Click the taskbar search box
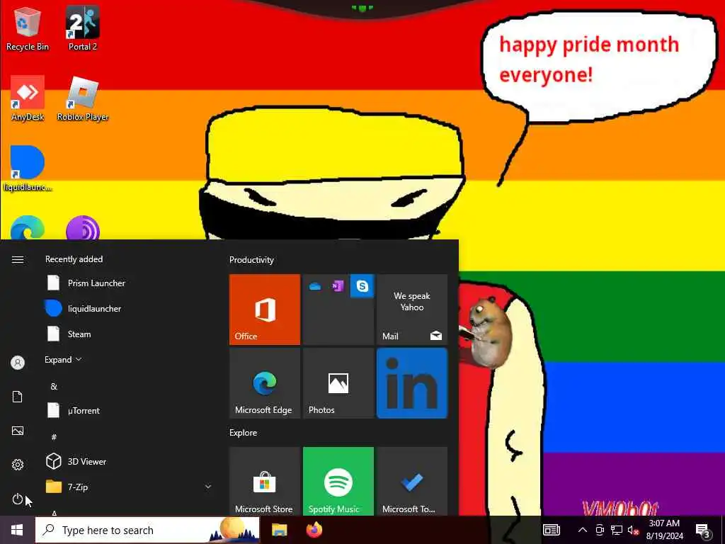 pos(147,530)
